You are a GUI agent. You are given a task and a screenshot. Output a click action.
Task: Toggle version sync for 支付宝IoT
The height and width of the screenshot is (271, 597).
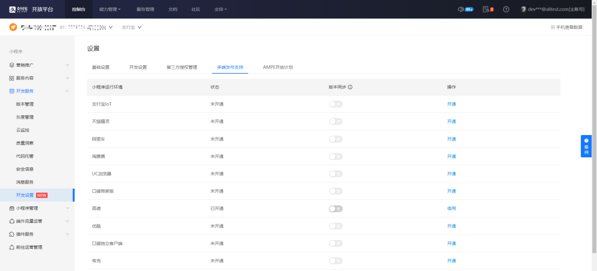[336, 104]
